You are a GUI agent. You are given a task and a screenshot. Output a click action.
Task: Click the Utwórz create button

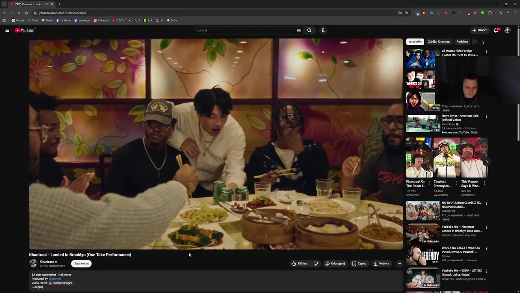coord(479,30)
